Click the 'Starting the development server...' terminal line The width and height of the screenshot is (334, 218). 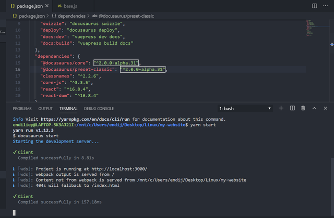pyautogui.click(x=56, y=142)
